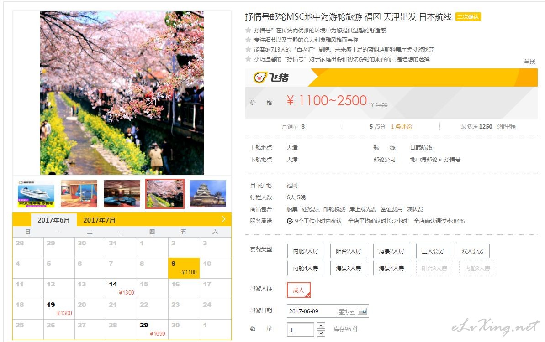
Task: Select the 海景4人房 package
Action: coord(392,268)
